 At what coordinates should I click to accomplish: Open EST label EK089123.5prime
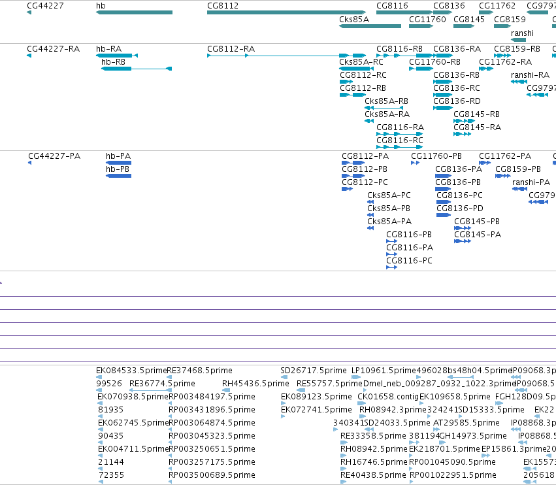(316, 397)
